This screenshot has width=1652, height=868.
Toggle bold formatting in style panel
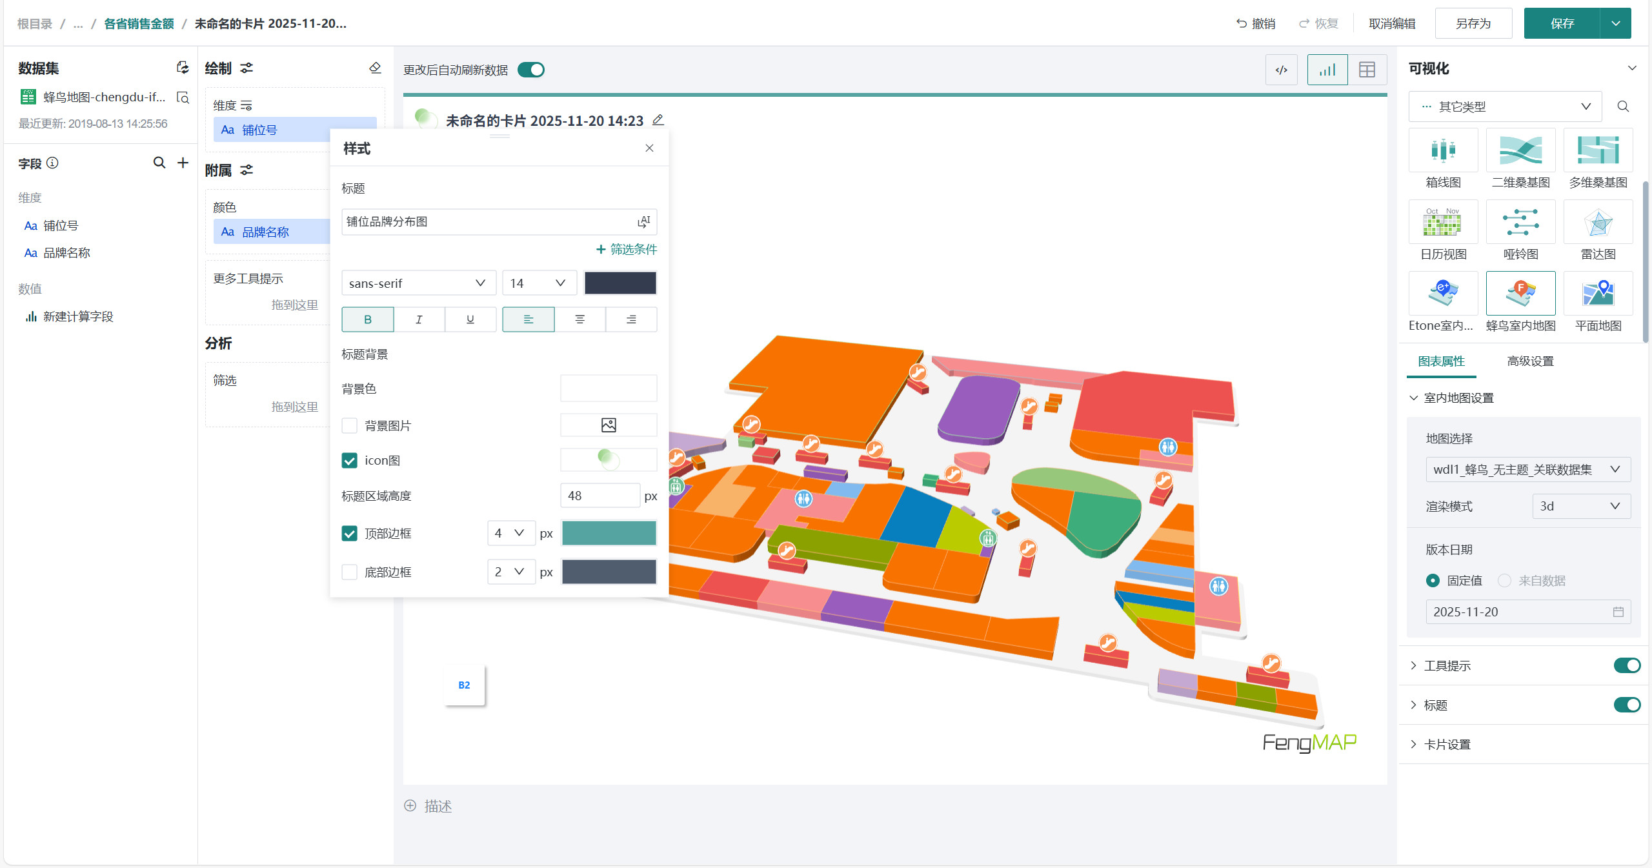[x=367, y=319]
